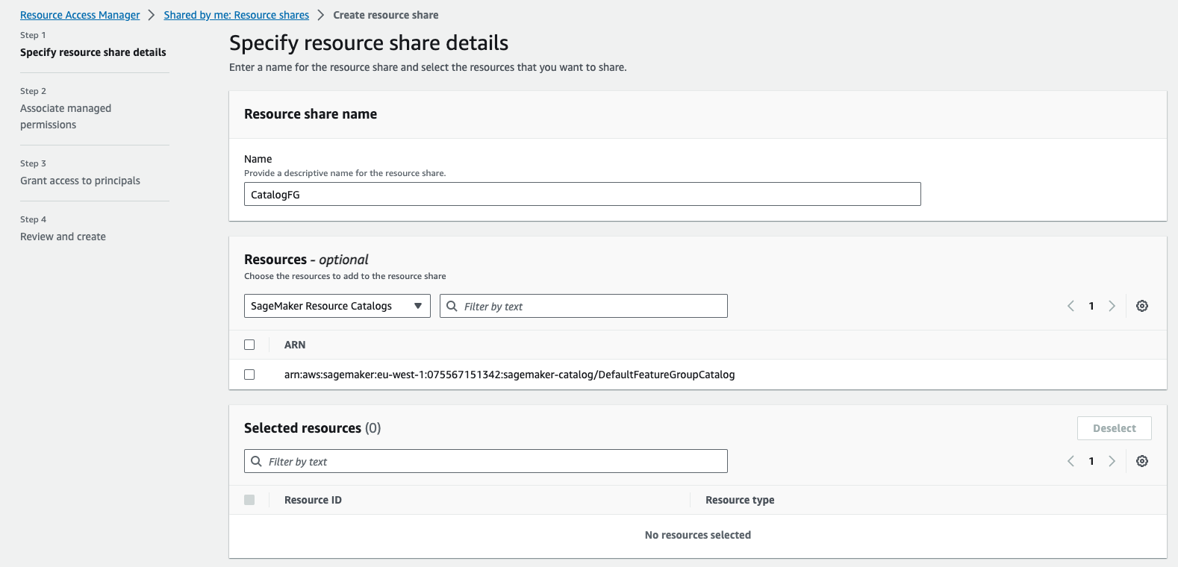Open Shared by me: Resource shares breadcrumb
The width and height of the screenshot is (1178, 567).
point(236,15)
